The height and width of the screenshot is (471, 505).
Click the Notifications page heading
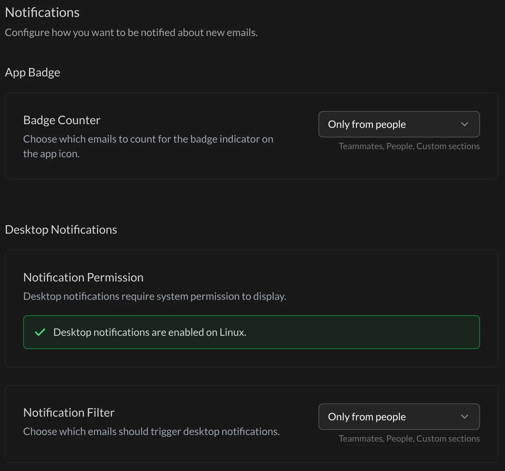42,12
